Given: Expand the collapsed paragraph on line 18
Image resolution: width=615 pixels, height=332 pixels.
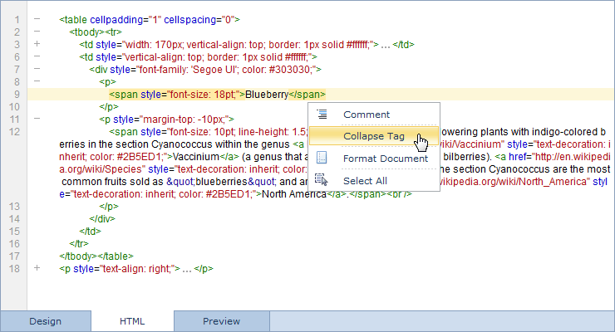Looking at the screenshot, I should tap(37, 269).
